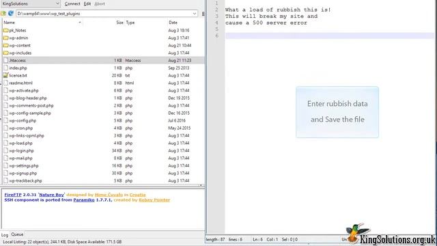This screenshot has height=246, width=437.
Task: Sort the file list by the Date column
Action: tap(173, 23)
